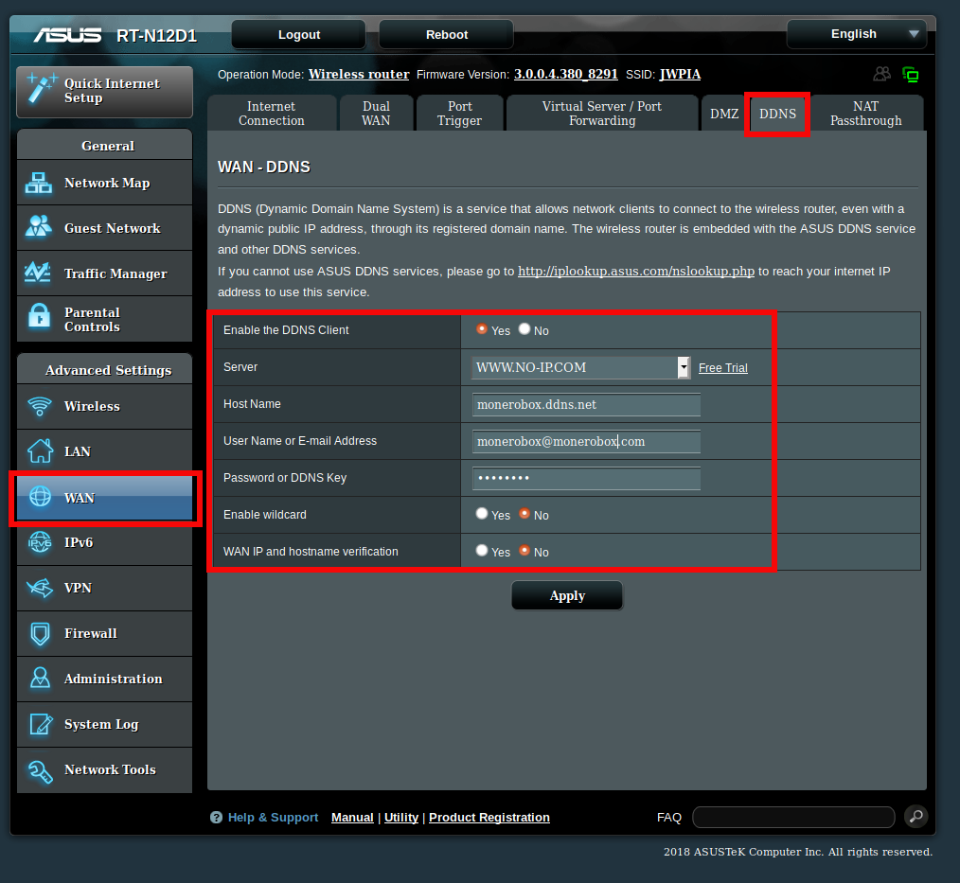Open the Free Trial link
Screen dimensions: 960x883
click(723, 368)
